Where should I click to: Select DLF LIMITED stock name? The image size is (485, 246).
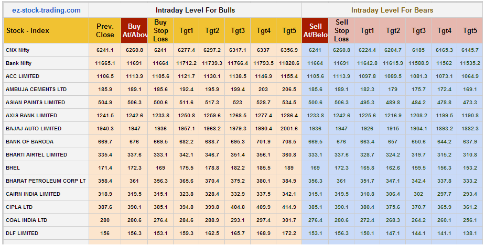[21, 233]
